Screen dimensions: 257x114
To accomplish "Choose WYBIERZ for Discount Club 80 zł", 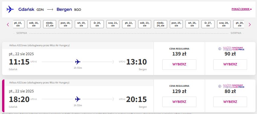I will (x=230, y=102).
